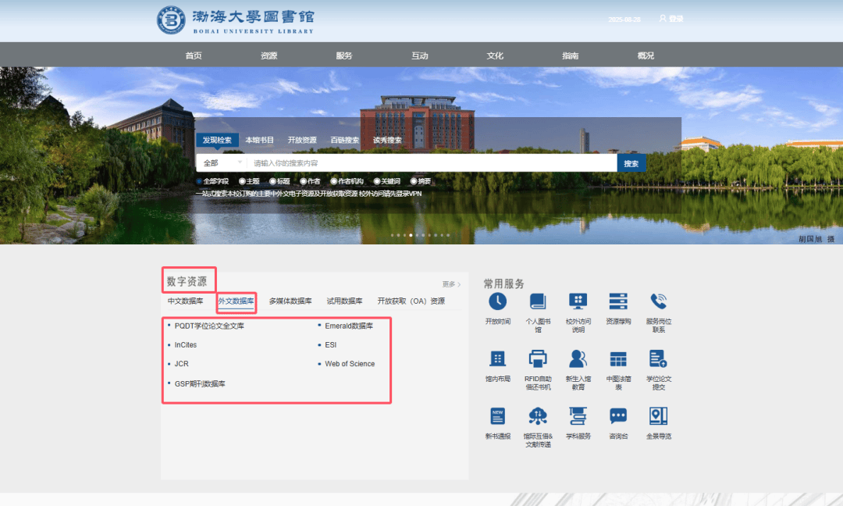Open the 咨询台 chat bubble icon

[x=618, y=416]
